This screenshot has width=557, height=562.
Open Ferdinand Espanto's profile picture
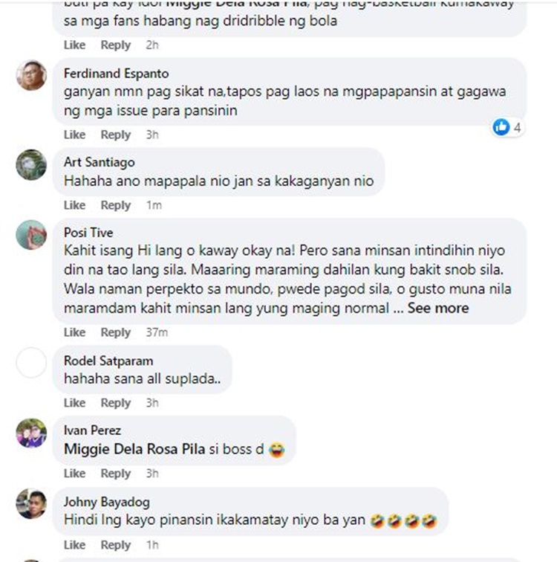pos(31,75)
